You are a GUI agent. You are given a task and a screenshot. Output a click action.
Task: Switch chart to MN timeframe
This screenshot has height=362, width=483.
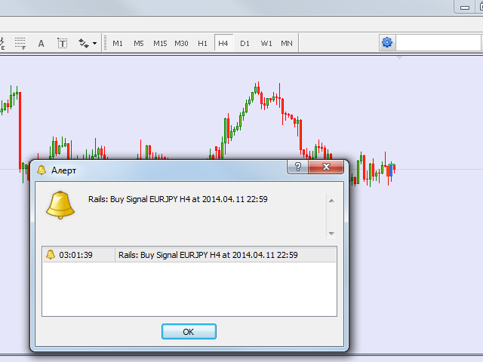(287, 44)
